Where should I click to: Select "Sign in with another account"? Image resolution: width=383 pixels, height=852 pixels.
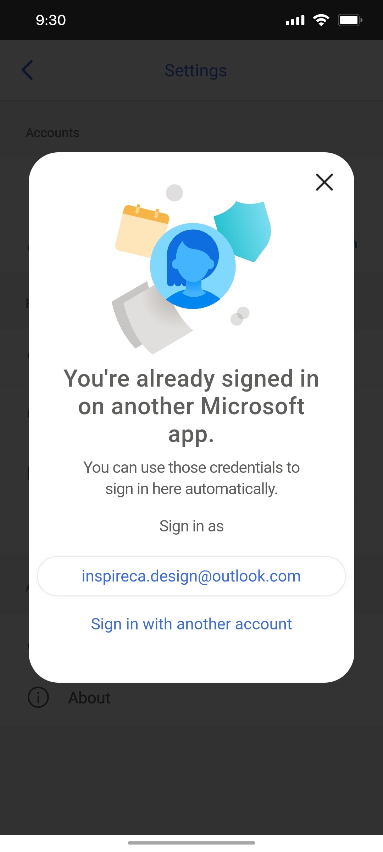(x=191, y=624)
